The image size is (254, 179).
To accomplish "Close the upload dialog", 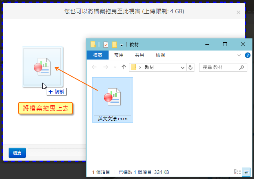I will pos(238,12).
